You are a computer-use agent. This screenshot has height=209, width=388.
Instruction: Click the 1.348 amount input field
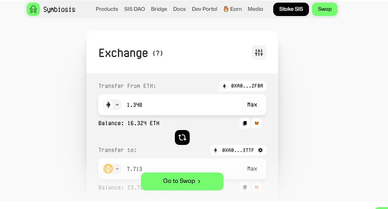[x=182, y=105]
